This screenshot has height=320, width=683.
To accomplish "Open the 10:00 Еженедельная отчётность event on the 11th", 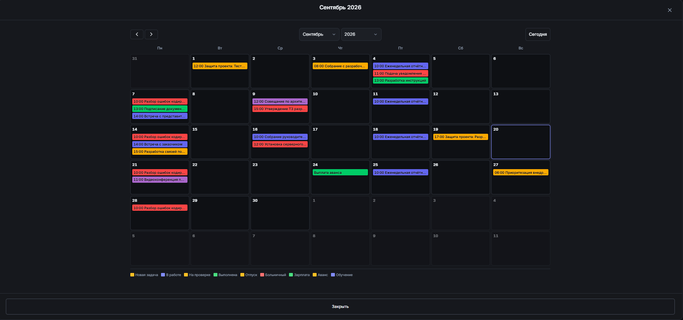I will (x=400, y=101).
